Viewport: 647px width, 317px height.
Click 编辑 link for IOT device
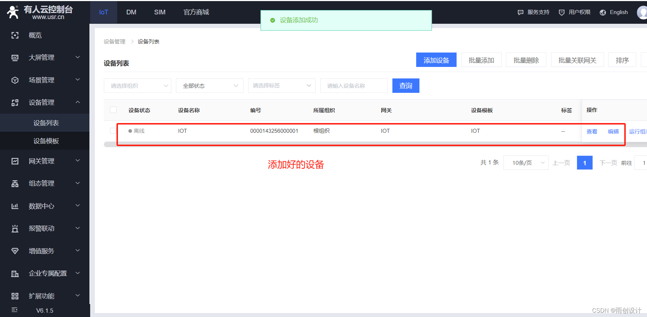pyautogui.click(x=613, y=131)
